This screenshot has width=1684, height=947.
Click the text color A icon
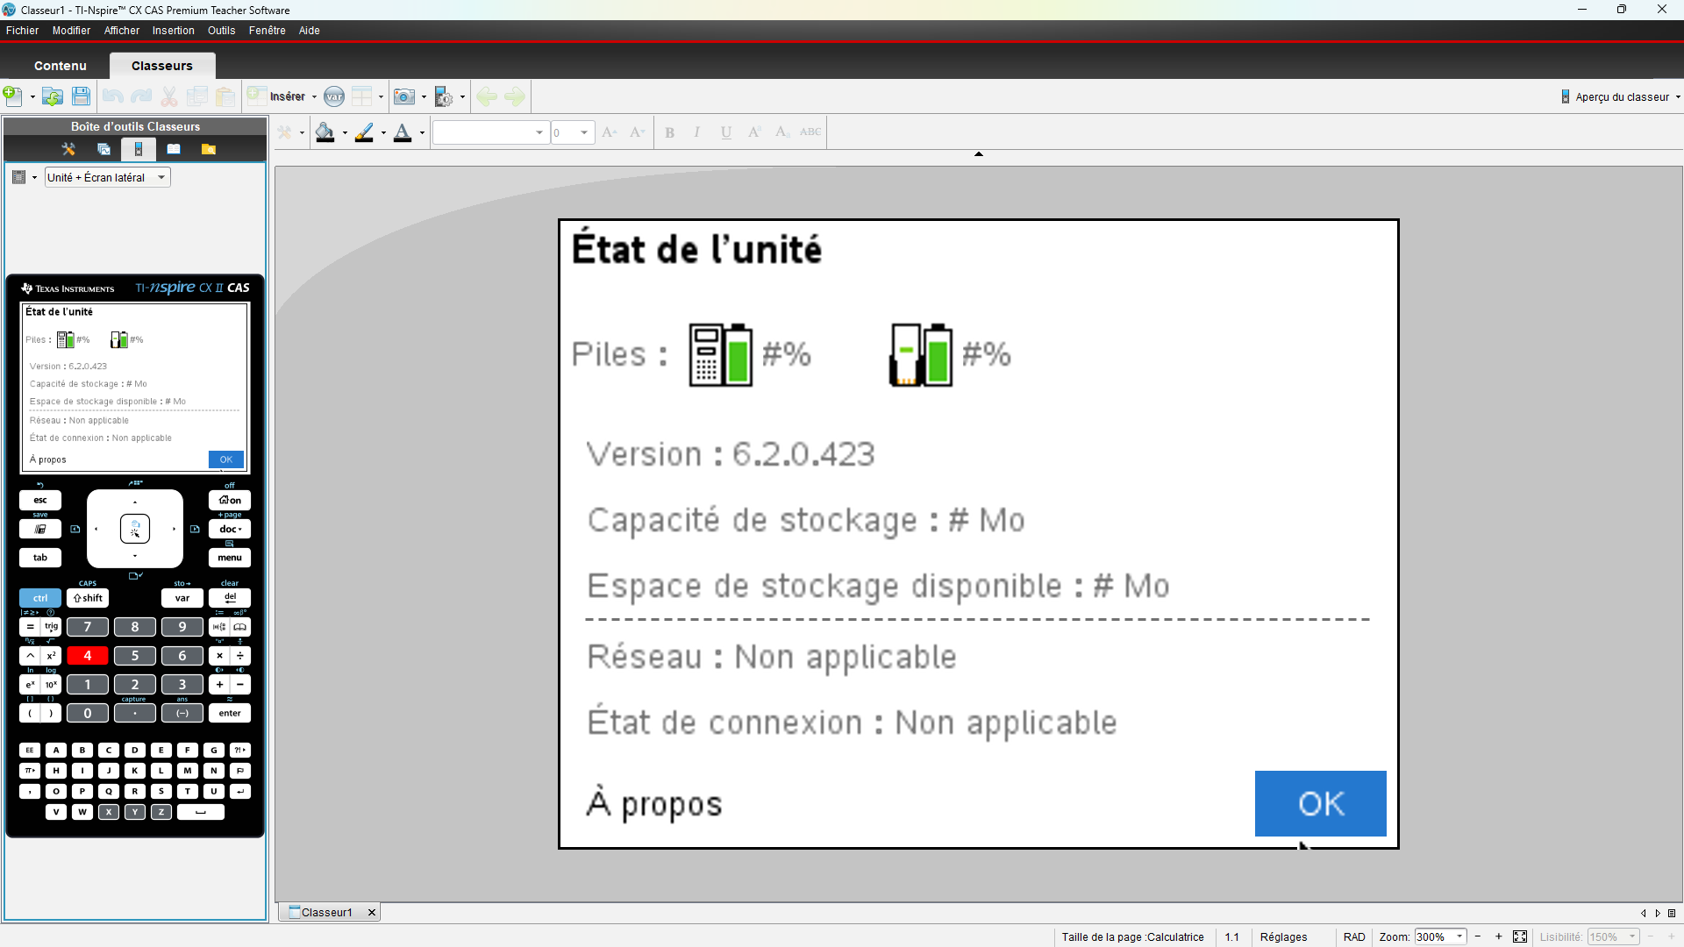click(403, 132)
